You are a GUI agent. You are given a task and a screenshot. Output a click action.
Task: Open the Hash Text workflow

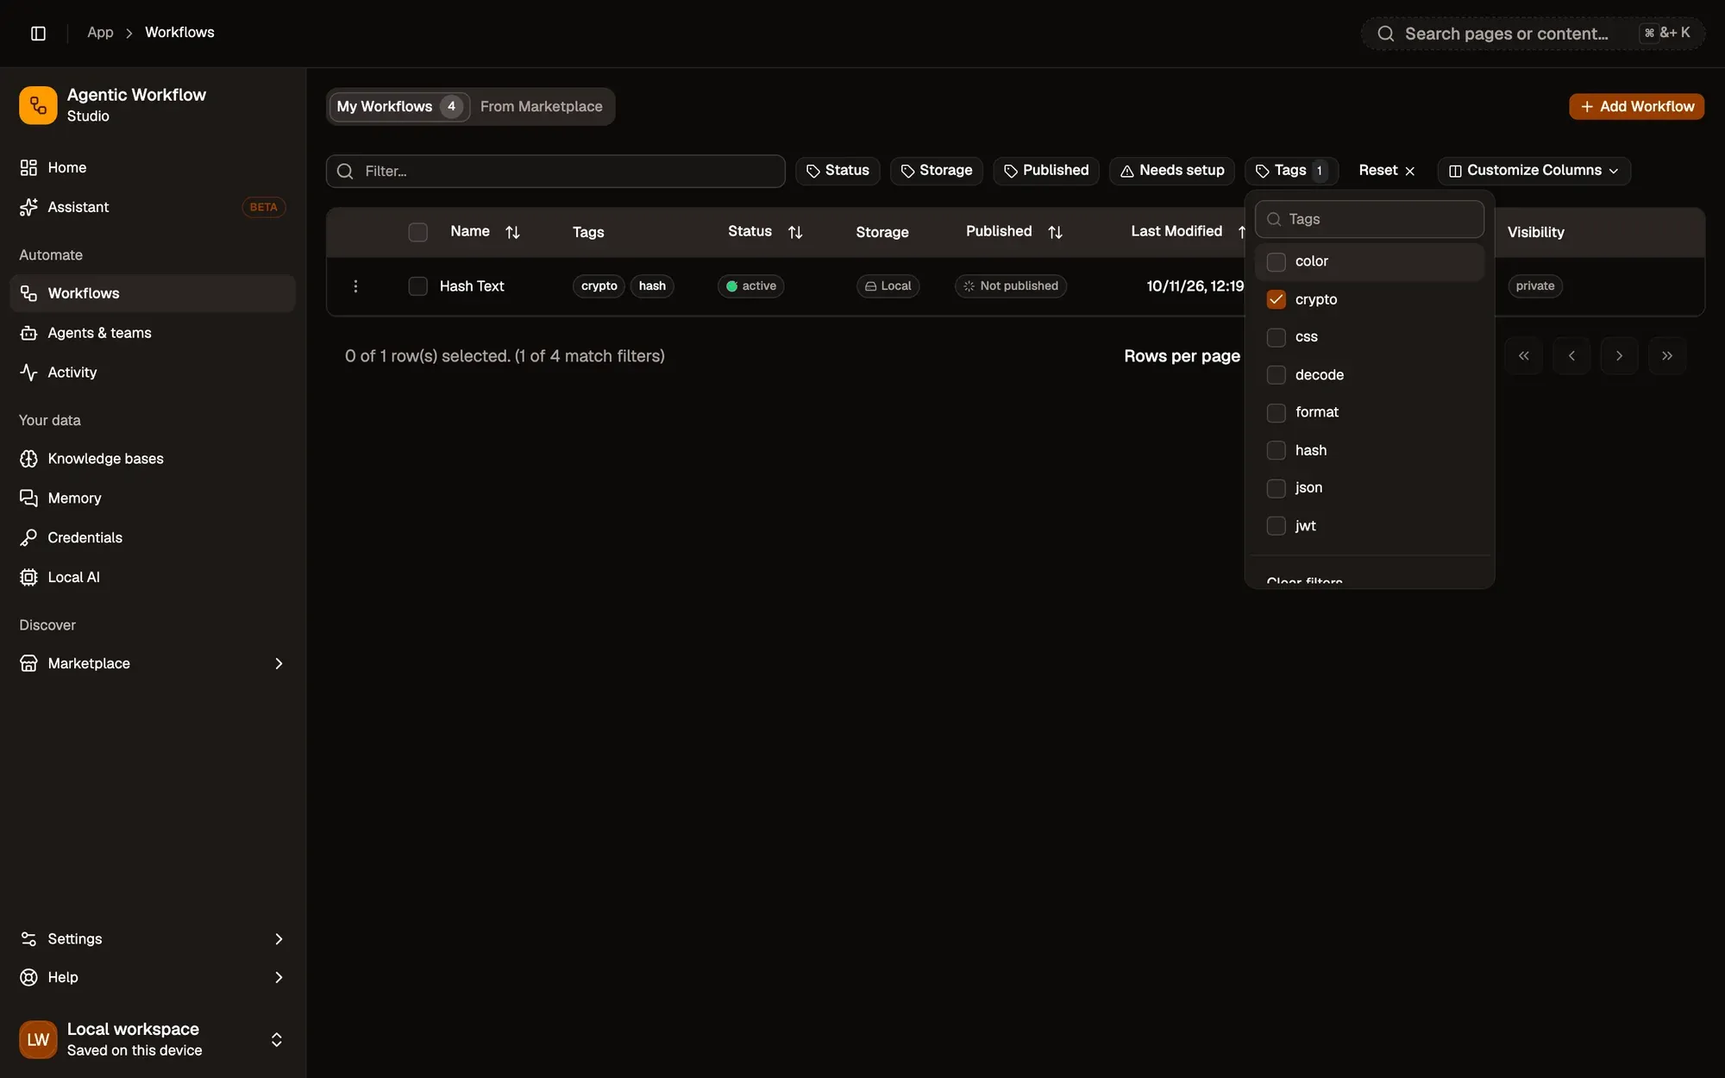click(x=472, y=286)
